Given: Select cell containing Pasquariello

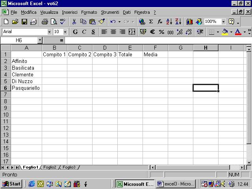Looking at the screenshot, I should [x=26, y=88].
